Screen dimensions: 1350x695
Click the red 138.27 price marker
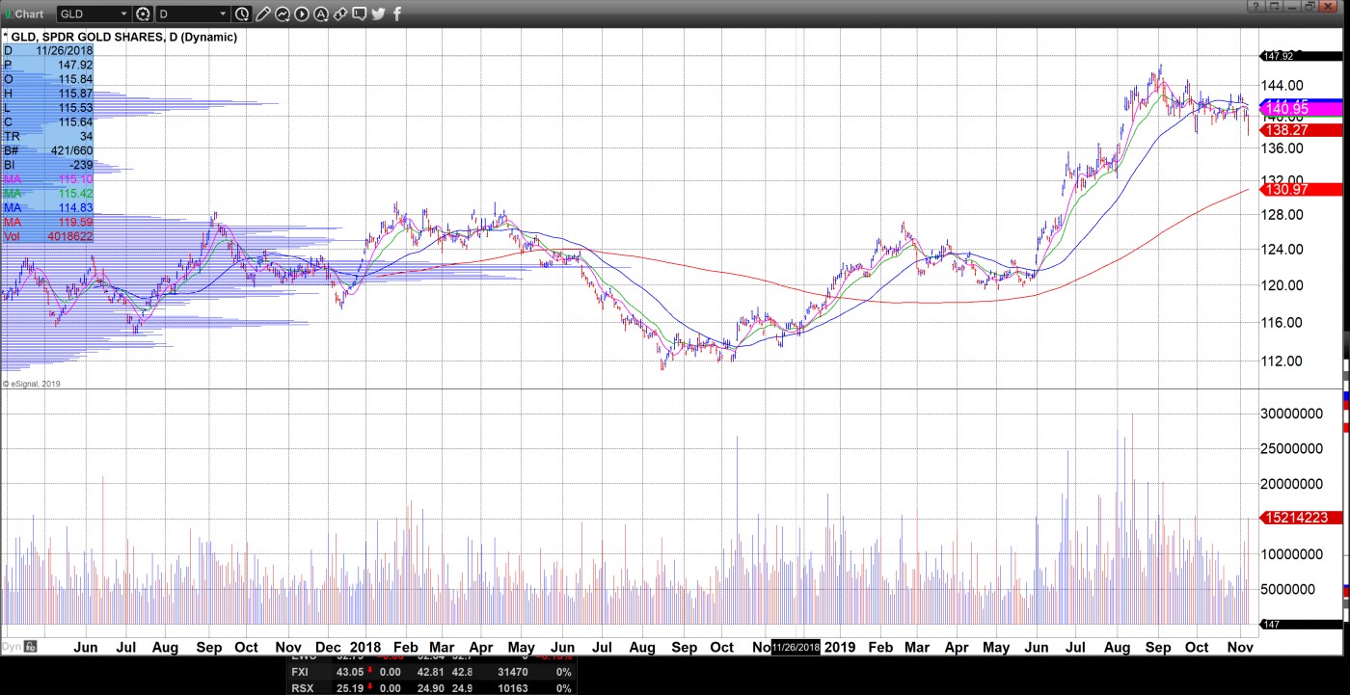point(1302,129)
